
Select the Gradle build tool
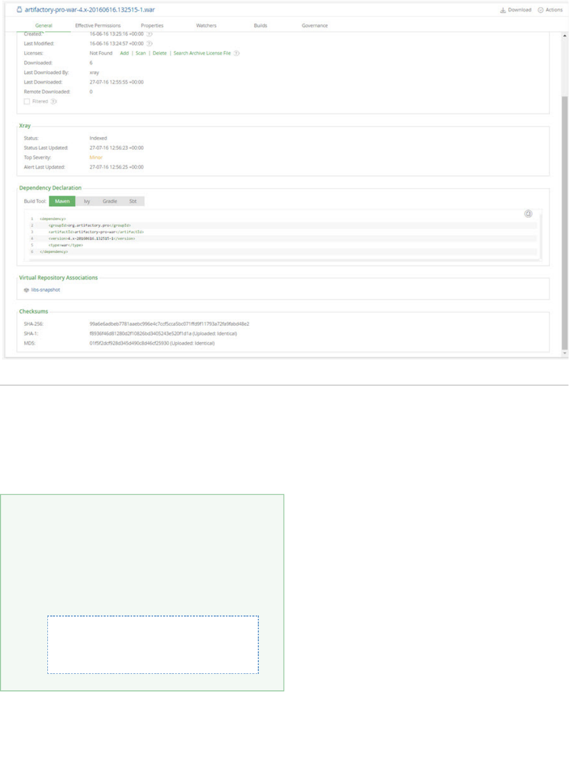pos(110,201)
